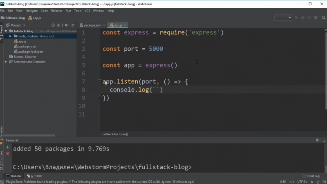327x184 pixels.
Task: Expand Scratches and Consoles arrow
Action: (6, 62)
